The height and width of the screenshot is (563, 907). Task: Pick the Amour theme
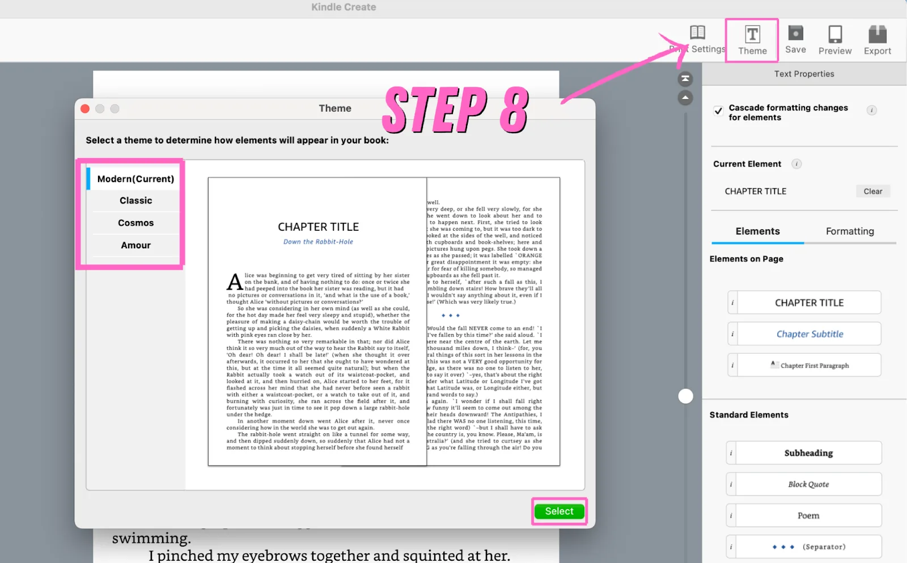point(135,245)
